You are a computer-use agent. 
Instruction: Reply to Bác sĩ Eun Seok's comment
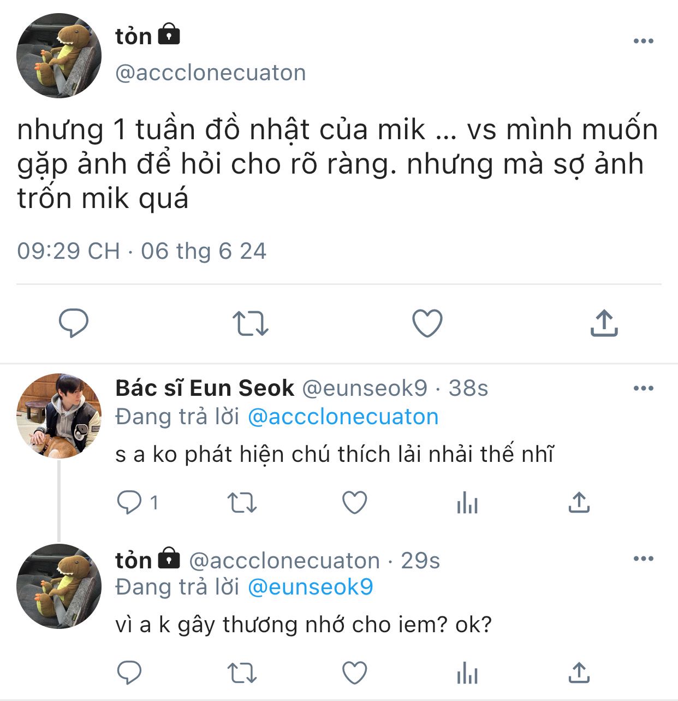pyautogui.click(x=129, y=502)
